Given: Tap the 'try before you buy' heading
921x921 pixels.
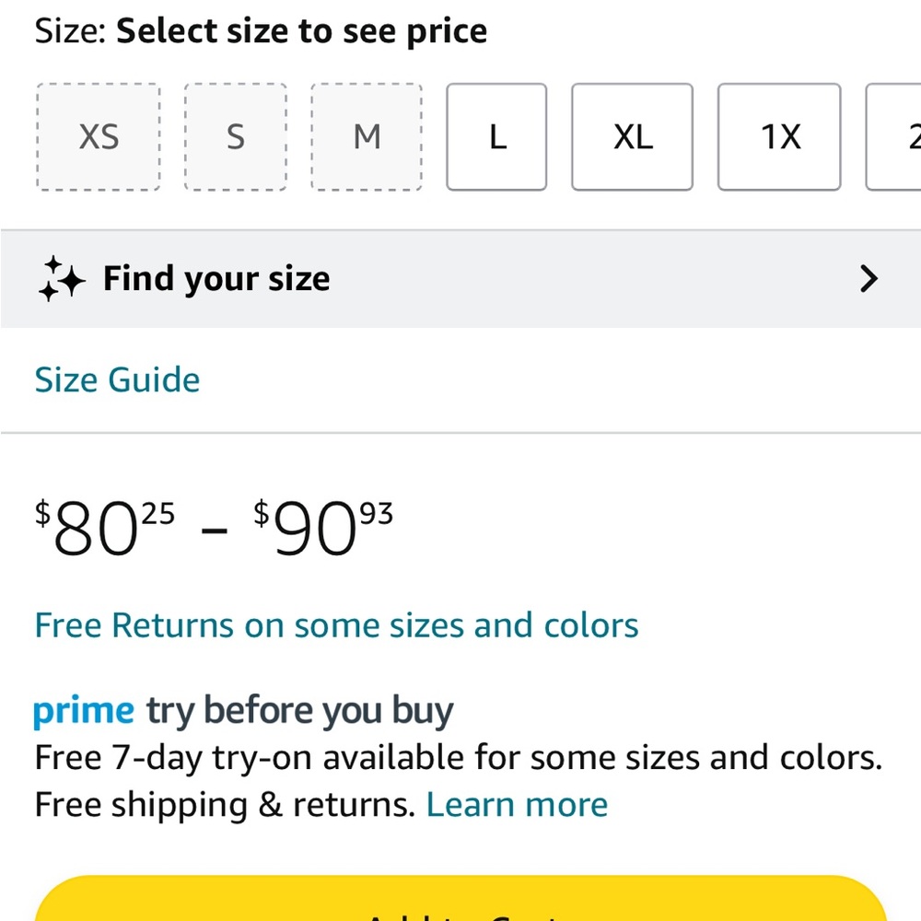Looking at the screenshot, I should [x=300, y=711].
